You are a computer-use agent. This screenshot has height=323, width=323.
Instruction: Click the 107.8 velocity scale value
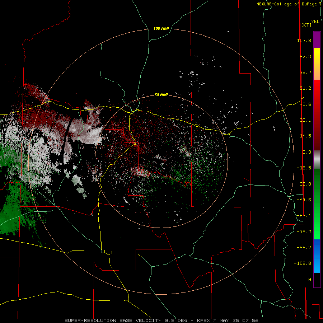(304, 40)
